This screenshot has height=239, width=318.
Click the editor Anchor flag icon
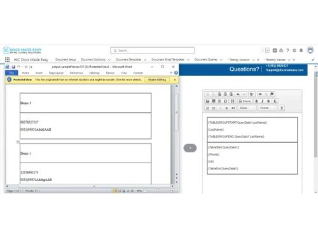(x=272, y=94)
